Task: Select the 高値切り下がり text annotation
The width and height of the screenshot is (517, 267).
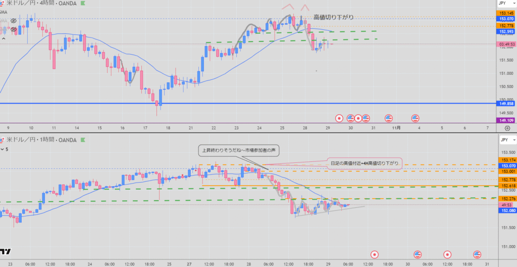Action: [333, 17]
